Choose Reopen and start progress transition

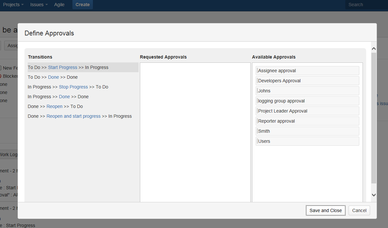(73, 116)
